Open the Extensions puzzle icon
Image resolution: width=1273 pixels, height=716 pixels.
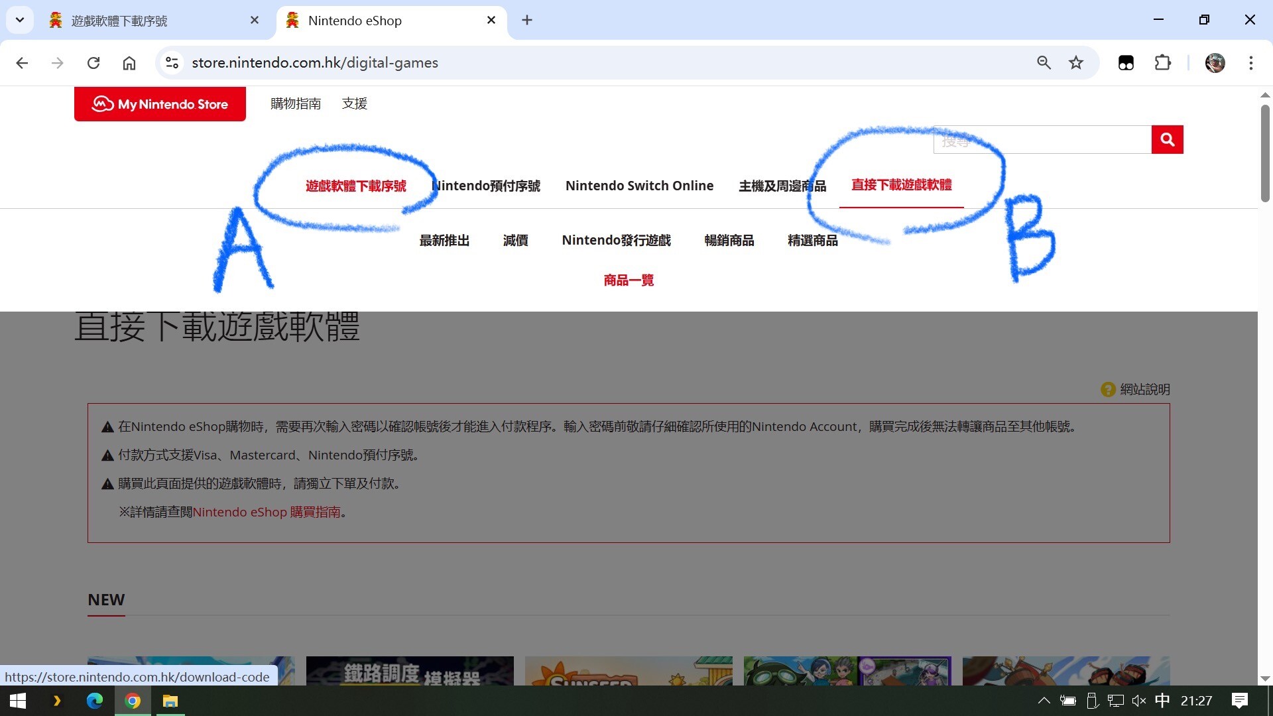[x=1163, y=63]
